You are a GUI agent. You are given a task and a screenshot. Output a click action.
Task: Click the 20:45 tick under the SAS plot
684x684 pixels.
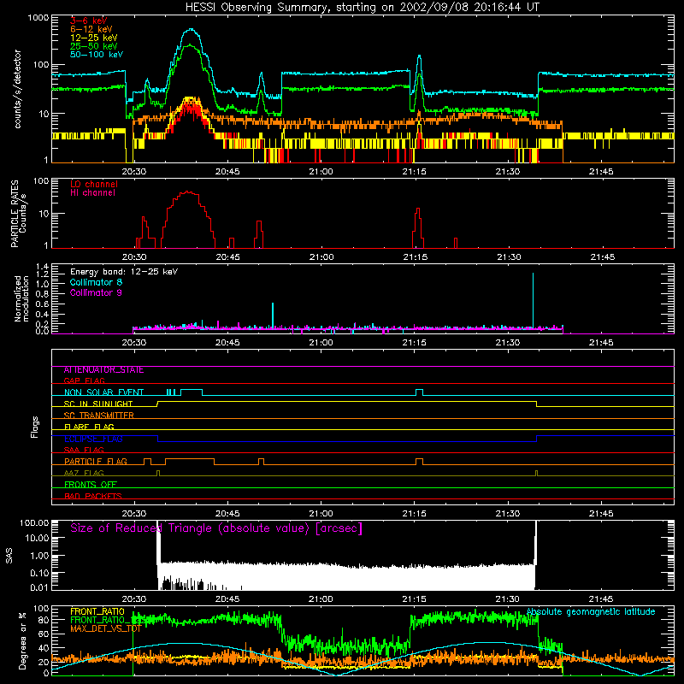[227, 599]
